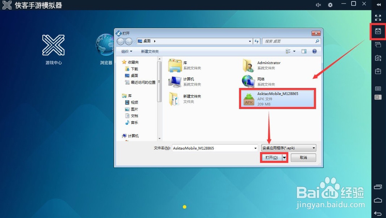Expand the address bar path history dropdown

tap(250, 41)
